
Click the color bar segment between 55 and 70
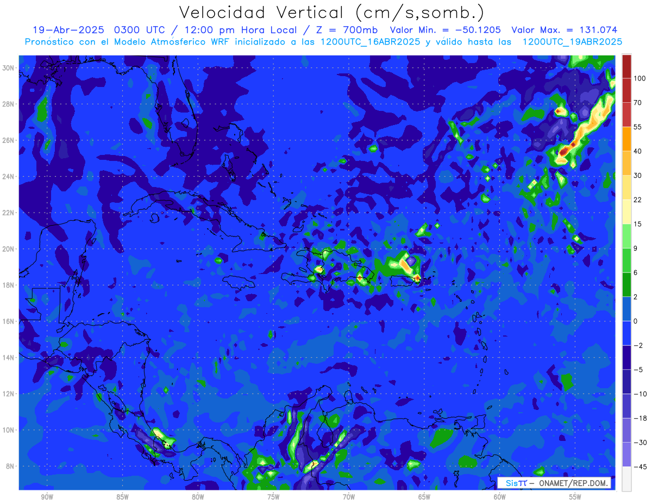point(626,114)
